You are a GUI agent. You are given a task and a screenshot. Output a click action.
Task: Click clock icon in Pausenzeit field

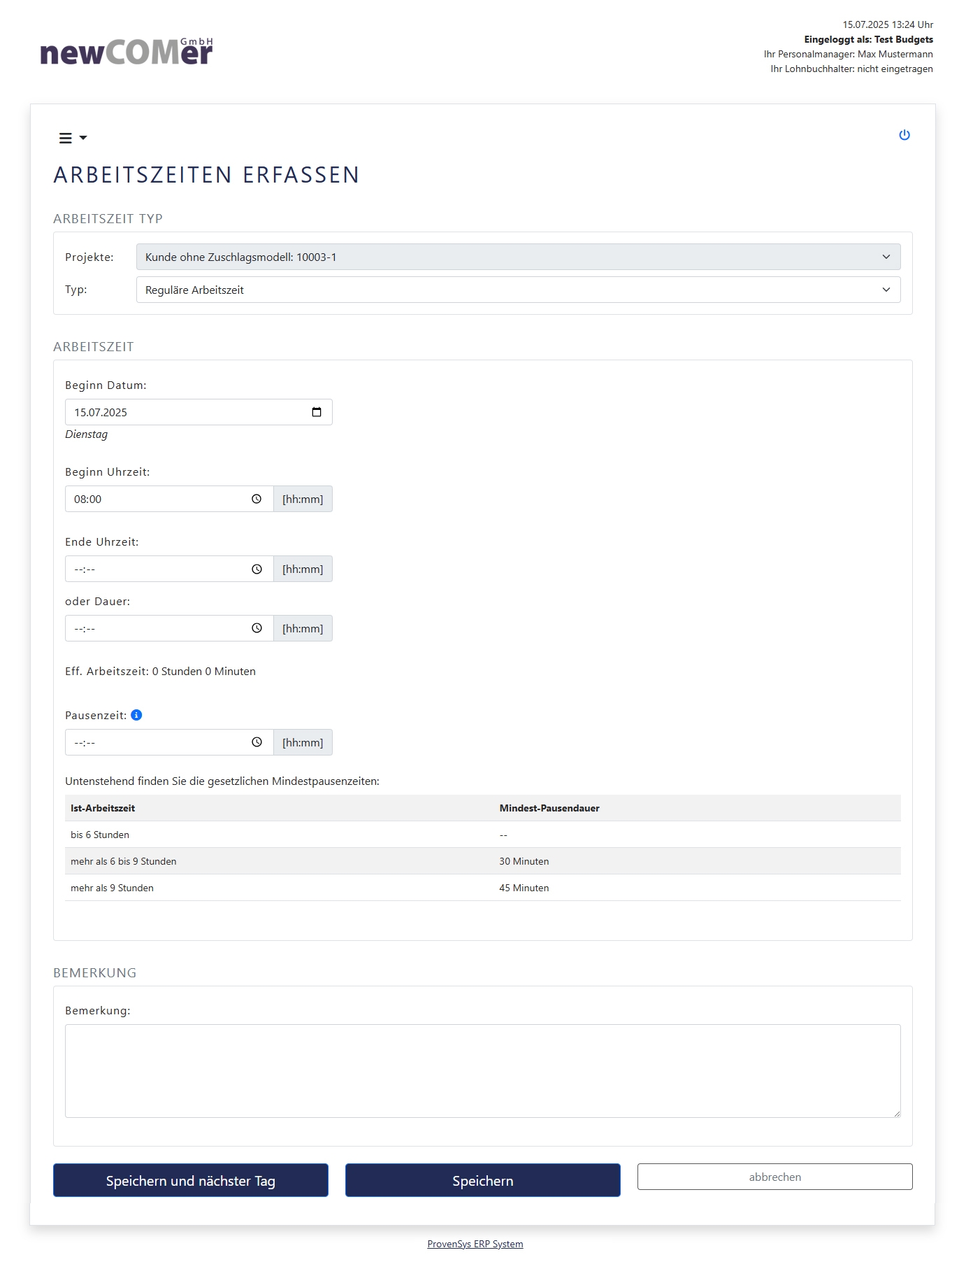(257, 742)
